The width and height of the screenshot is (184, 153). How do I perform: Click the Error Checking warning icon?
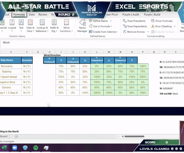tap(153, 26)
